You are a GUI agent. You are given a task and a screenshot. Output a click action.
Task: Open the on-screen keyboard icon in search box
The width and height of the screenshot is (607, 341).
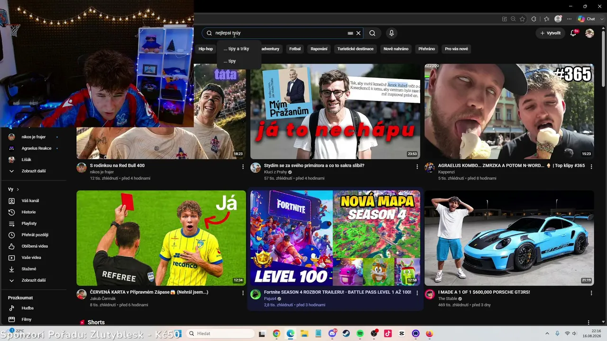click(x=350, y=33)
